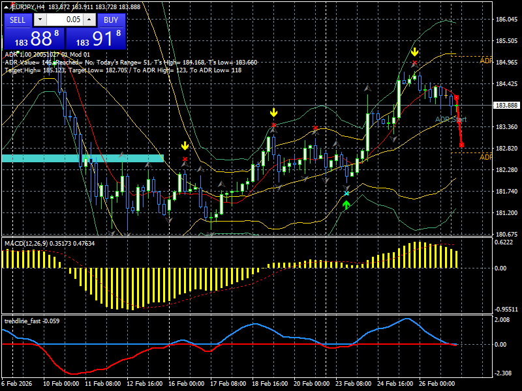Select the red X marker under the 184.965 yellow arrow
522x391 pixels.
tap(414, 63)
